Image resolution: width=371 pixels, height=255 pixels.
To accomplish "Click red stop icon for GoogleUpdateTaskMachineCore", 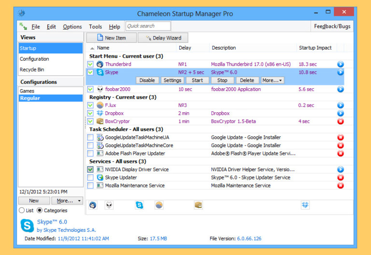I will (341, 146).
